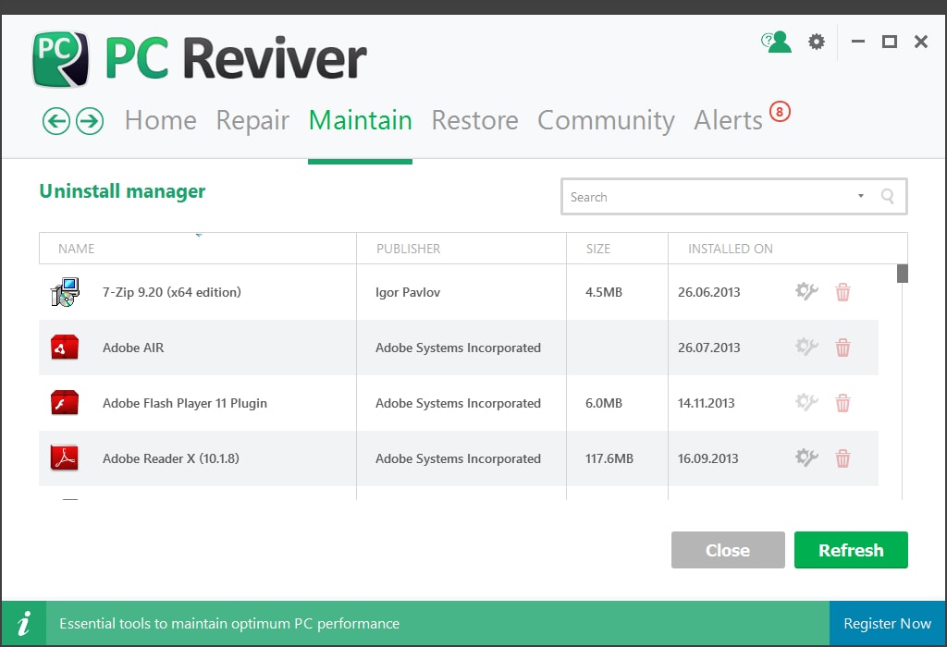Image resolution: width=947 pixels, height=647 pixels.
Task: Open the Community tab
Action: (606, 121)
